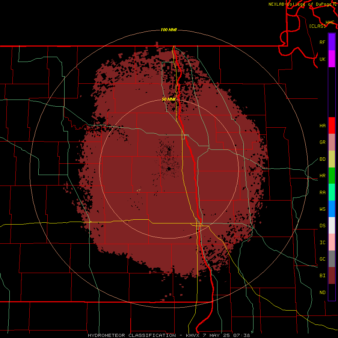
Task: Click the WS legend label
Action: (x=322, y=209)
